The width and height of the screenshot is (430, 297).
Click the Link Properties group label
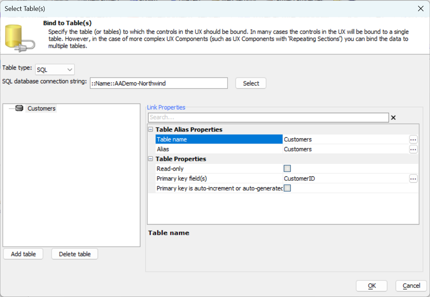tap(166, 108)
